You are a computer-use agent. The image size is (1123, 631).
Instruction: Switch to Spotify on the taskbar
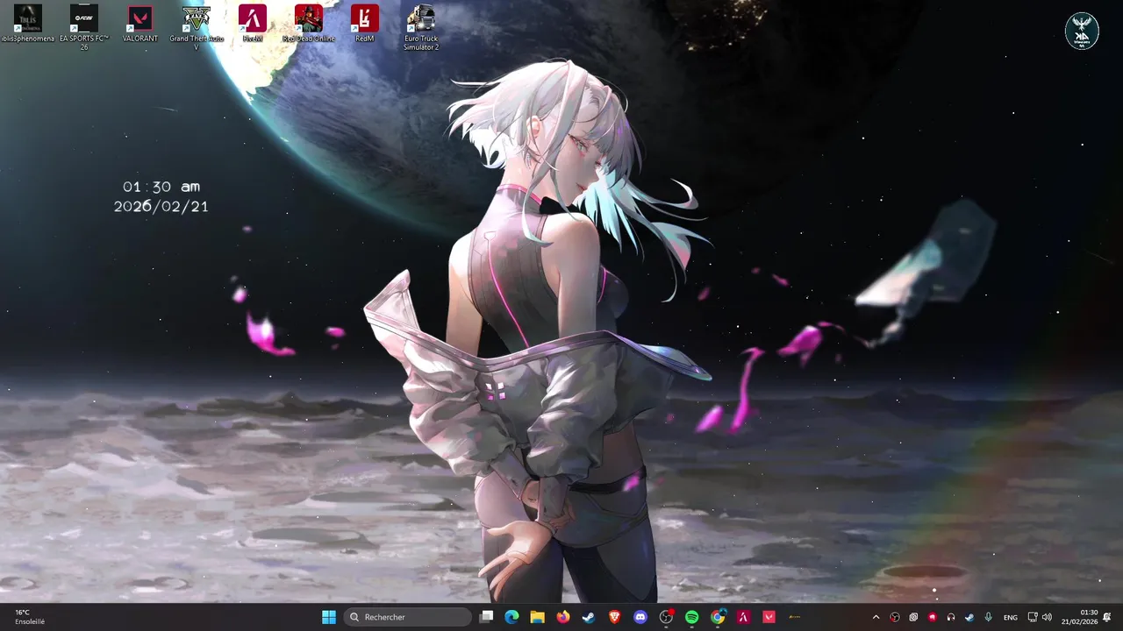691,617
